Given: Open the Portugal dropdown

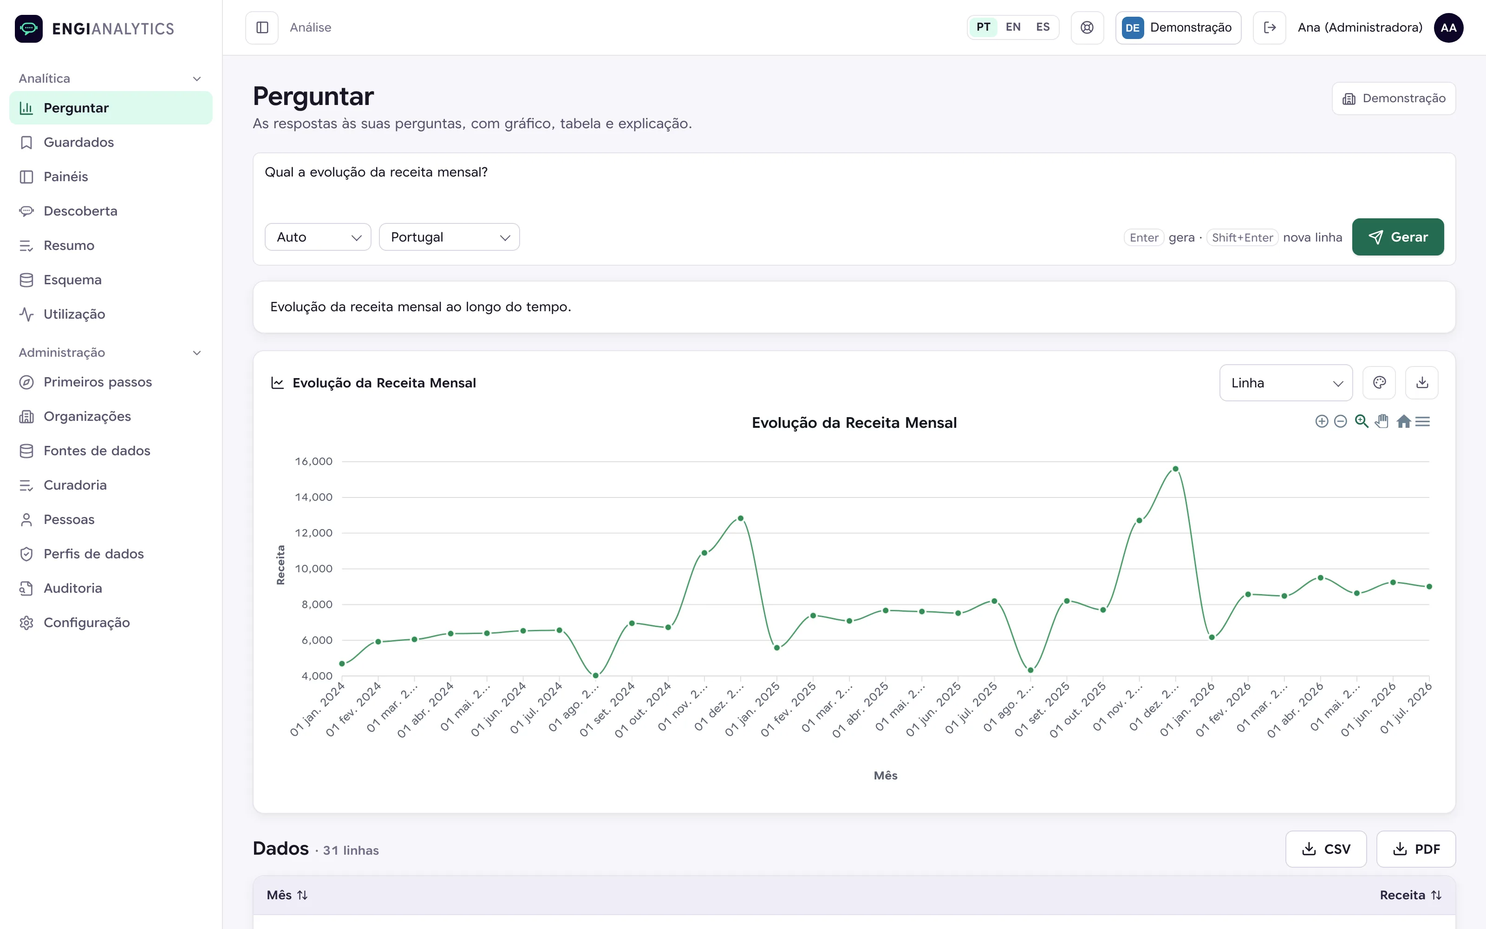Looking at the screenshot, I should [x=449, y=237].
